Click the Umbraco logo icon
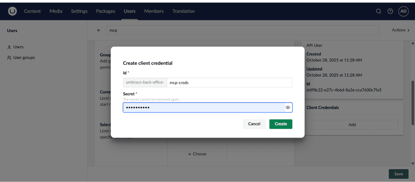415x182 pixels. [12, 11]
